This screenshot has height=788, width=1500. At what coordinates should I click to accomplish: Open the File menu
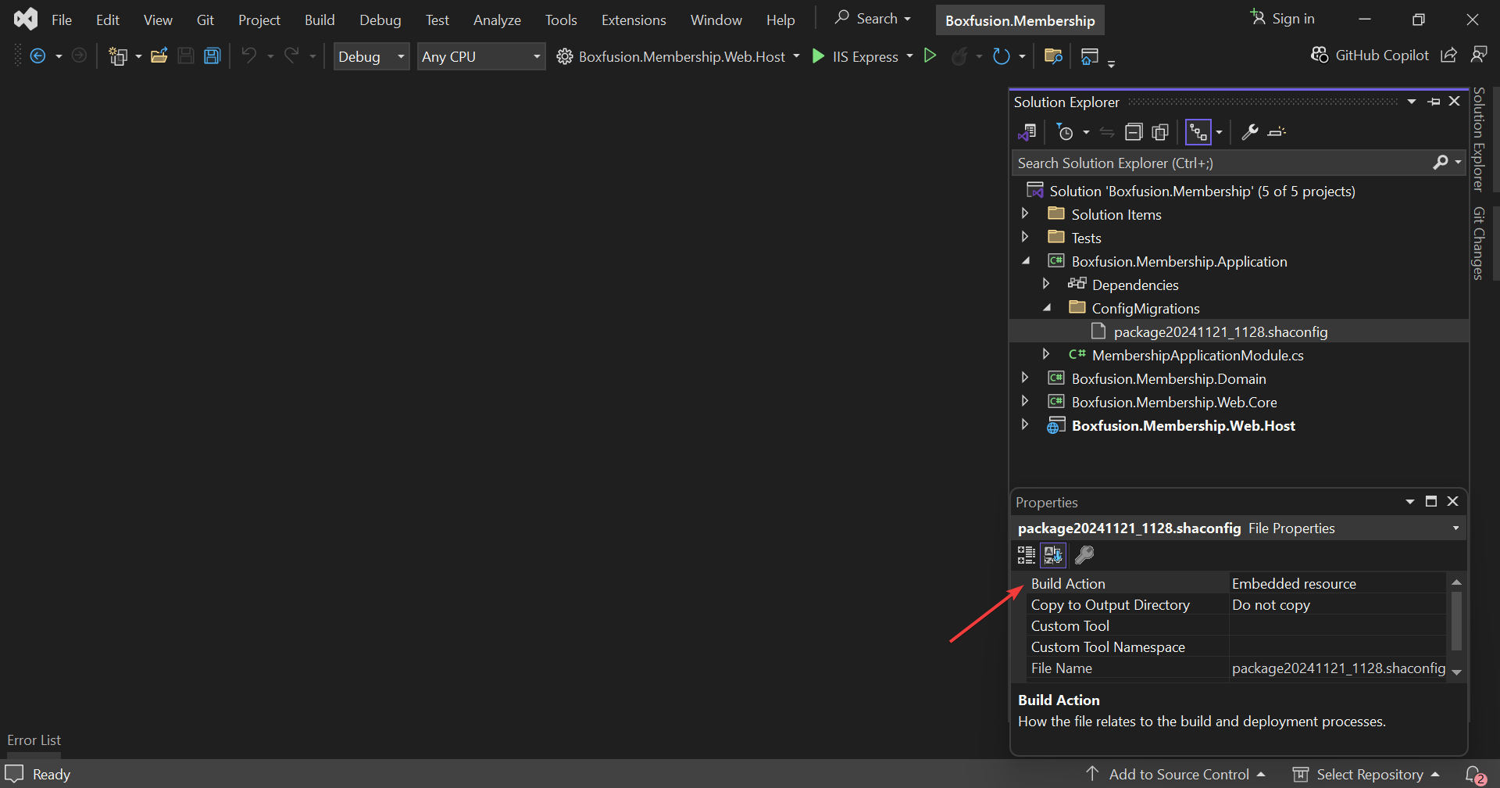coord(62,20)
